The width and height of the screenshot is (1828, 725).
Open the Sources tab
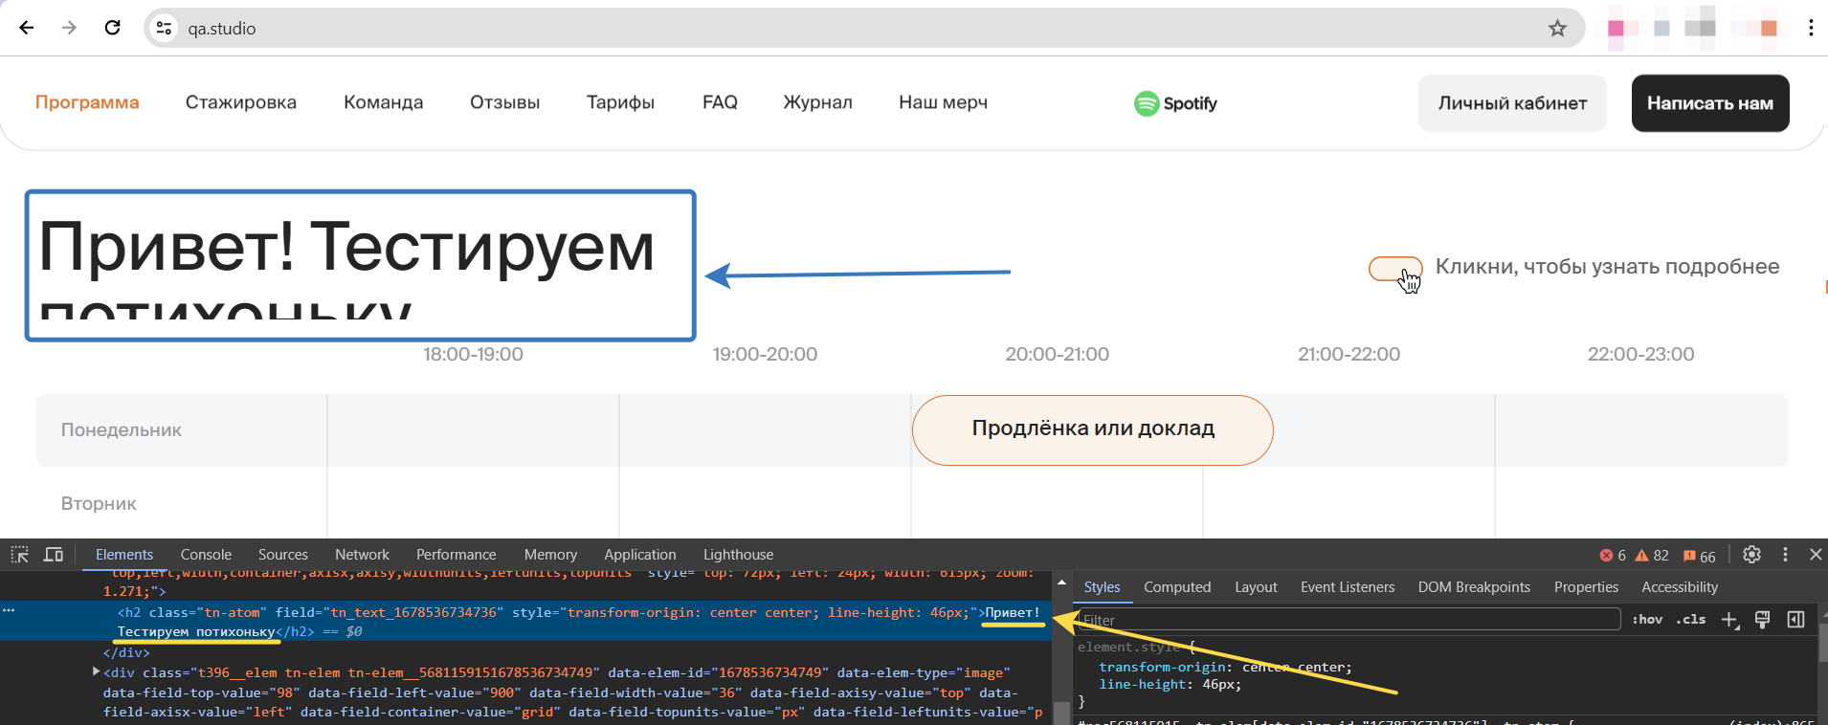pyautogui.click(x=283, y=555)
